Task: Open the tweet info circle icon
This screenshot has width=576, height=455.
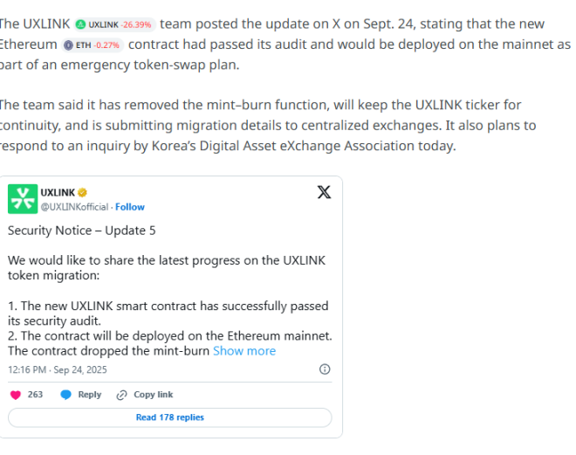Action: (x=325, y=369)
